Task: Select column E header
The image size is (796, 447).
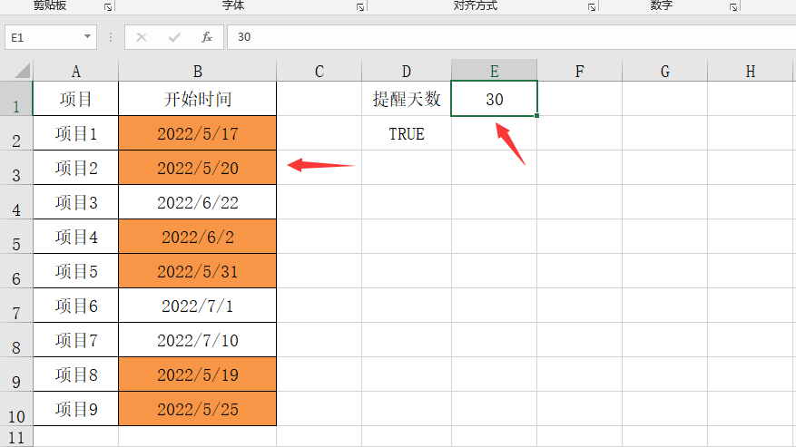Action: coord(494,71)
